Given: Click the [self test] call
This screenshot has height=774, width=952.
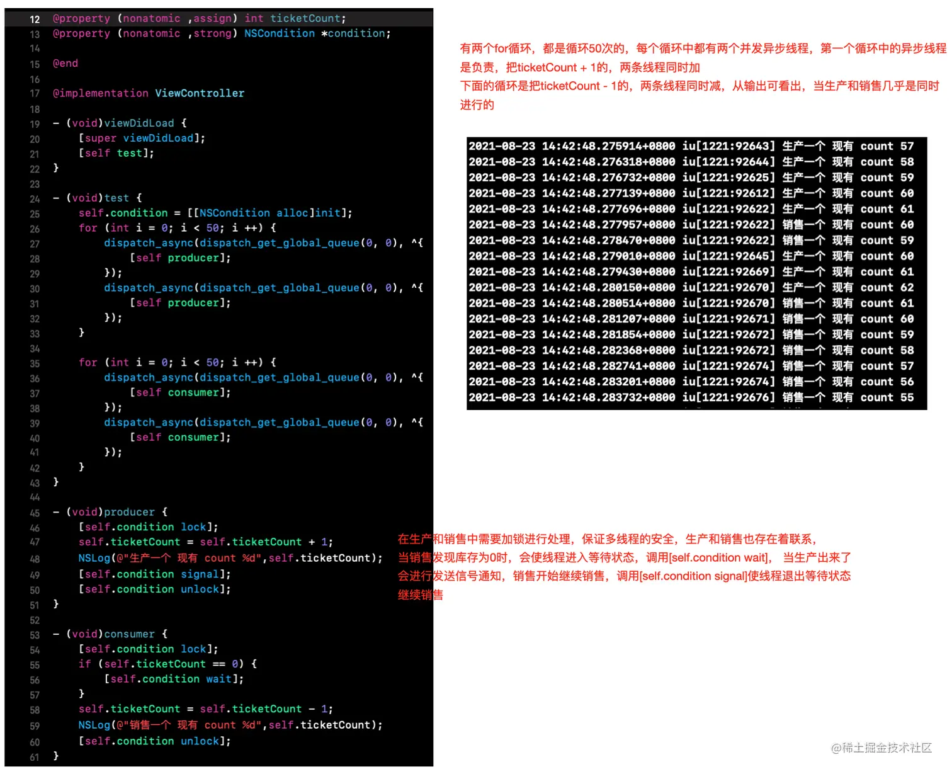Looking at the screenshot, I should coord(116,153).
